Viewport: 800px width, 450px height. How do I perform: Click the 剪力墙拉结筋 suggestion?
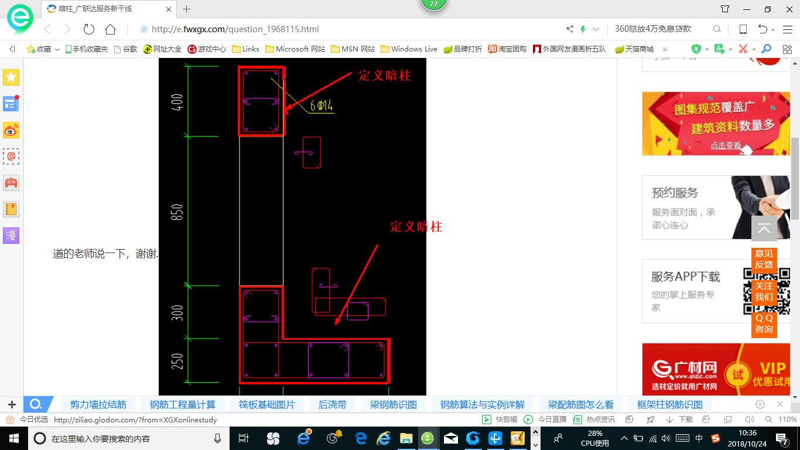98,404
